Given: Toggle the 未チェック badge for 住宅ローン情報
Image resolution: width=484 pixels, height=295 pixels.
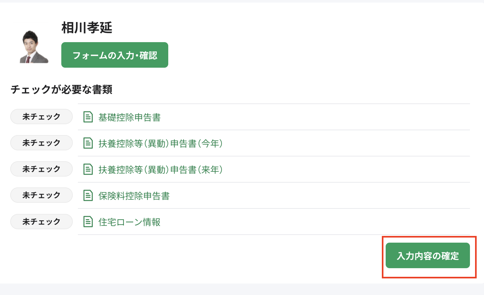Looking at the screenshot, I should coord(41,221).
